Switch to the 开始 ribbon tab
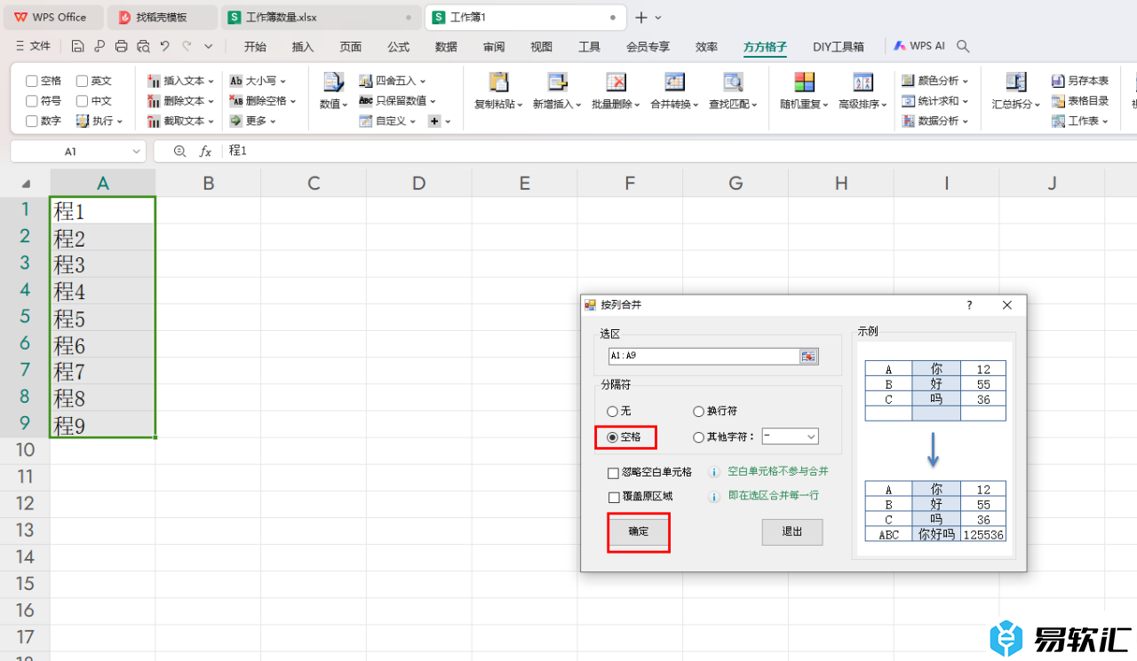The height and width of the screenshot is (661, 1137). coord(255,47)
